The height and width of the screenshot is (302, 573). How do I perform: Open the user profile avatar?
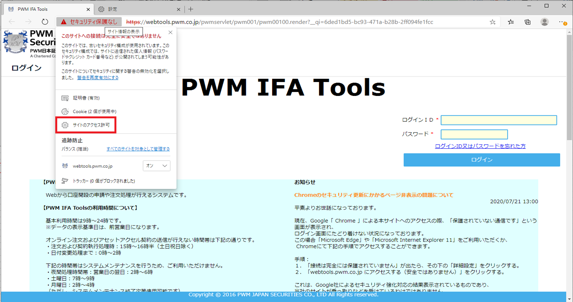544,22
